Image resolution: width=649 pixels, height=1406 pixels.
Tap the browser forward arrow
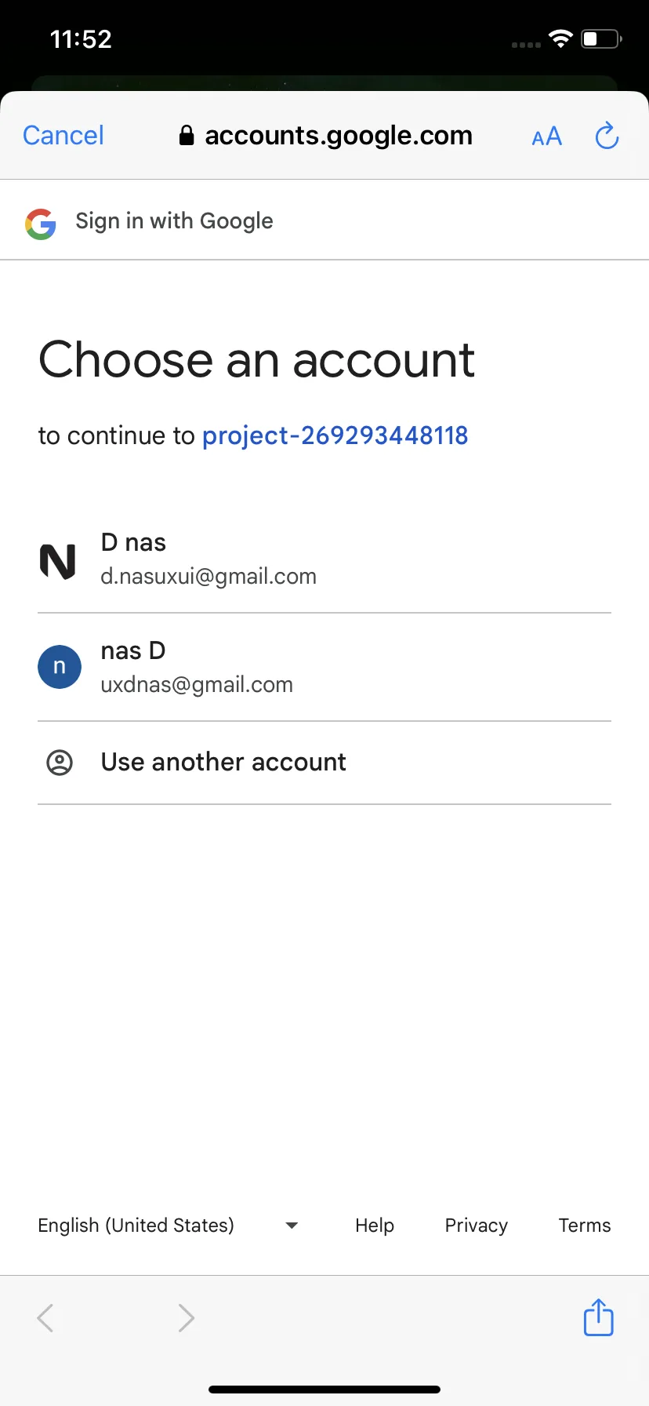pos(186,1317)
